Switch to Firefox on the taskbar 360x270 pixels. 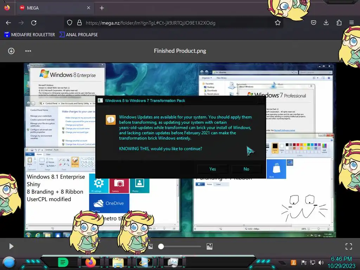click(90, 262)
